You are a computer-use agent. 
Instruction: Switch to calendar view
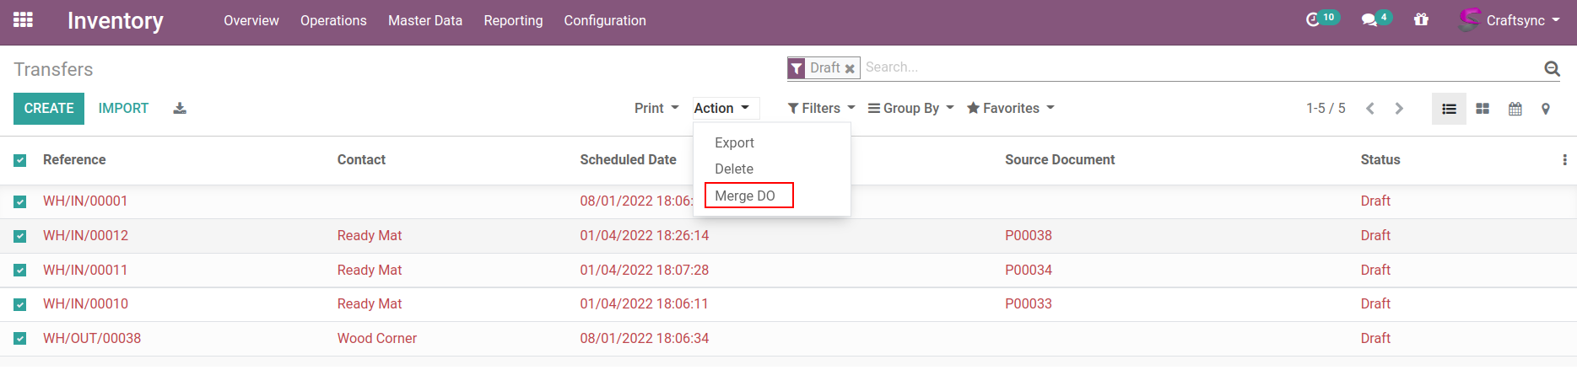[x=1515, y=109]
